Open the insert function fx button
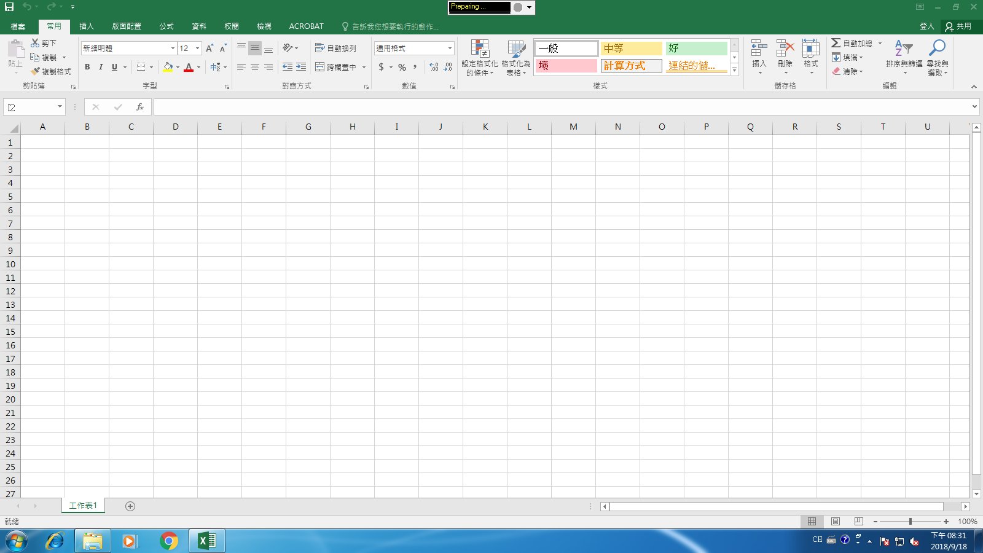The height and width of the screenshot is (553, 983). pos(140,107)
